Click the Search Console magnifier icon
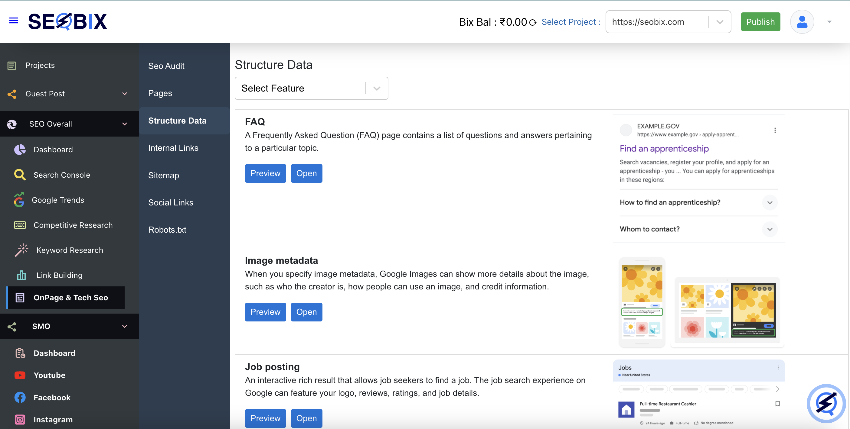This screenshot has height=429, width=850. tap(20, 175)
